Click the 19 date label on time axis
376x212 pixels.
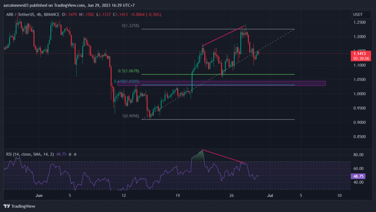177,196
